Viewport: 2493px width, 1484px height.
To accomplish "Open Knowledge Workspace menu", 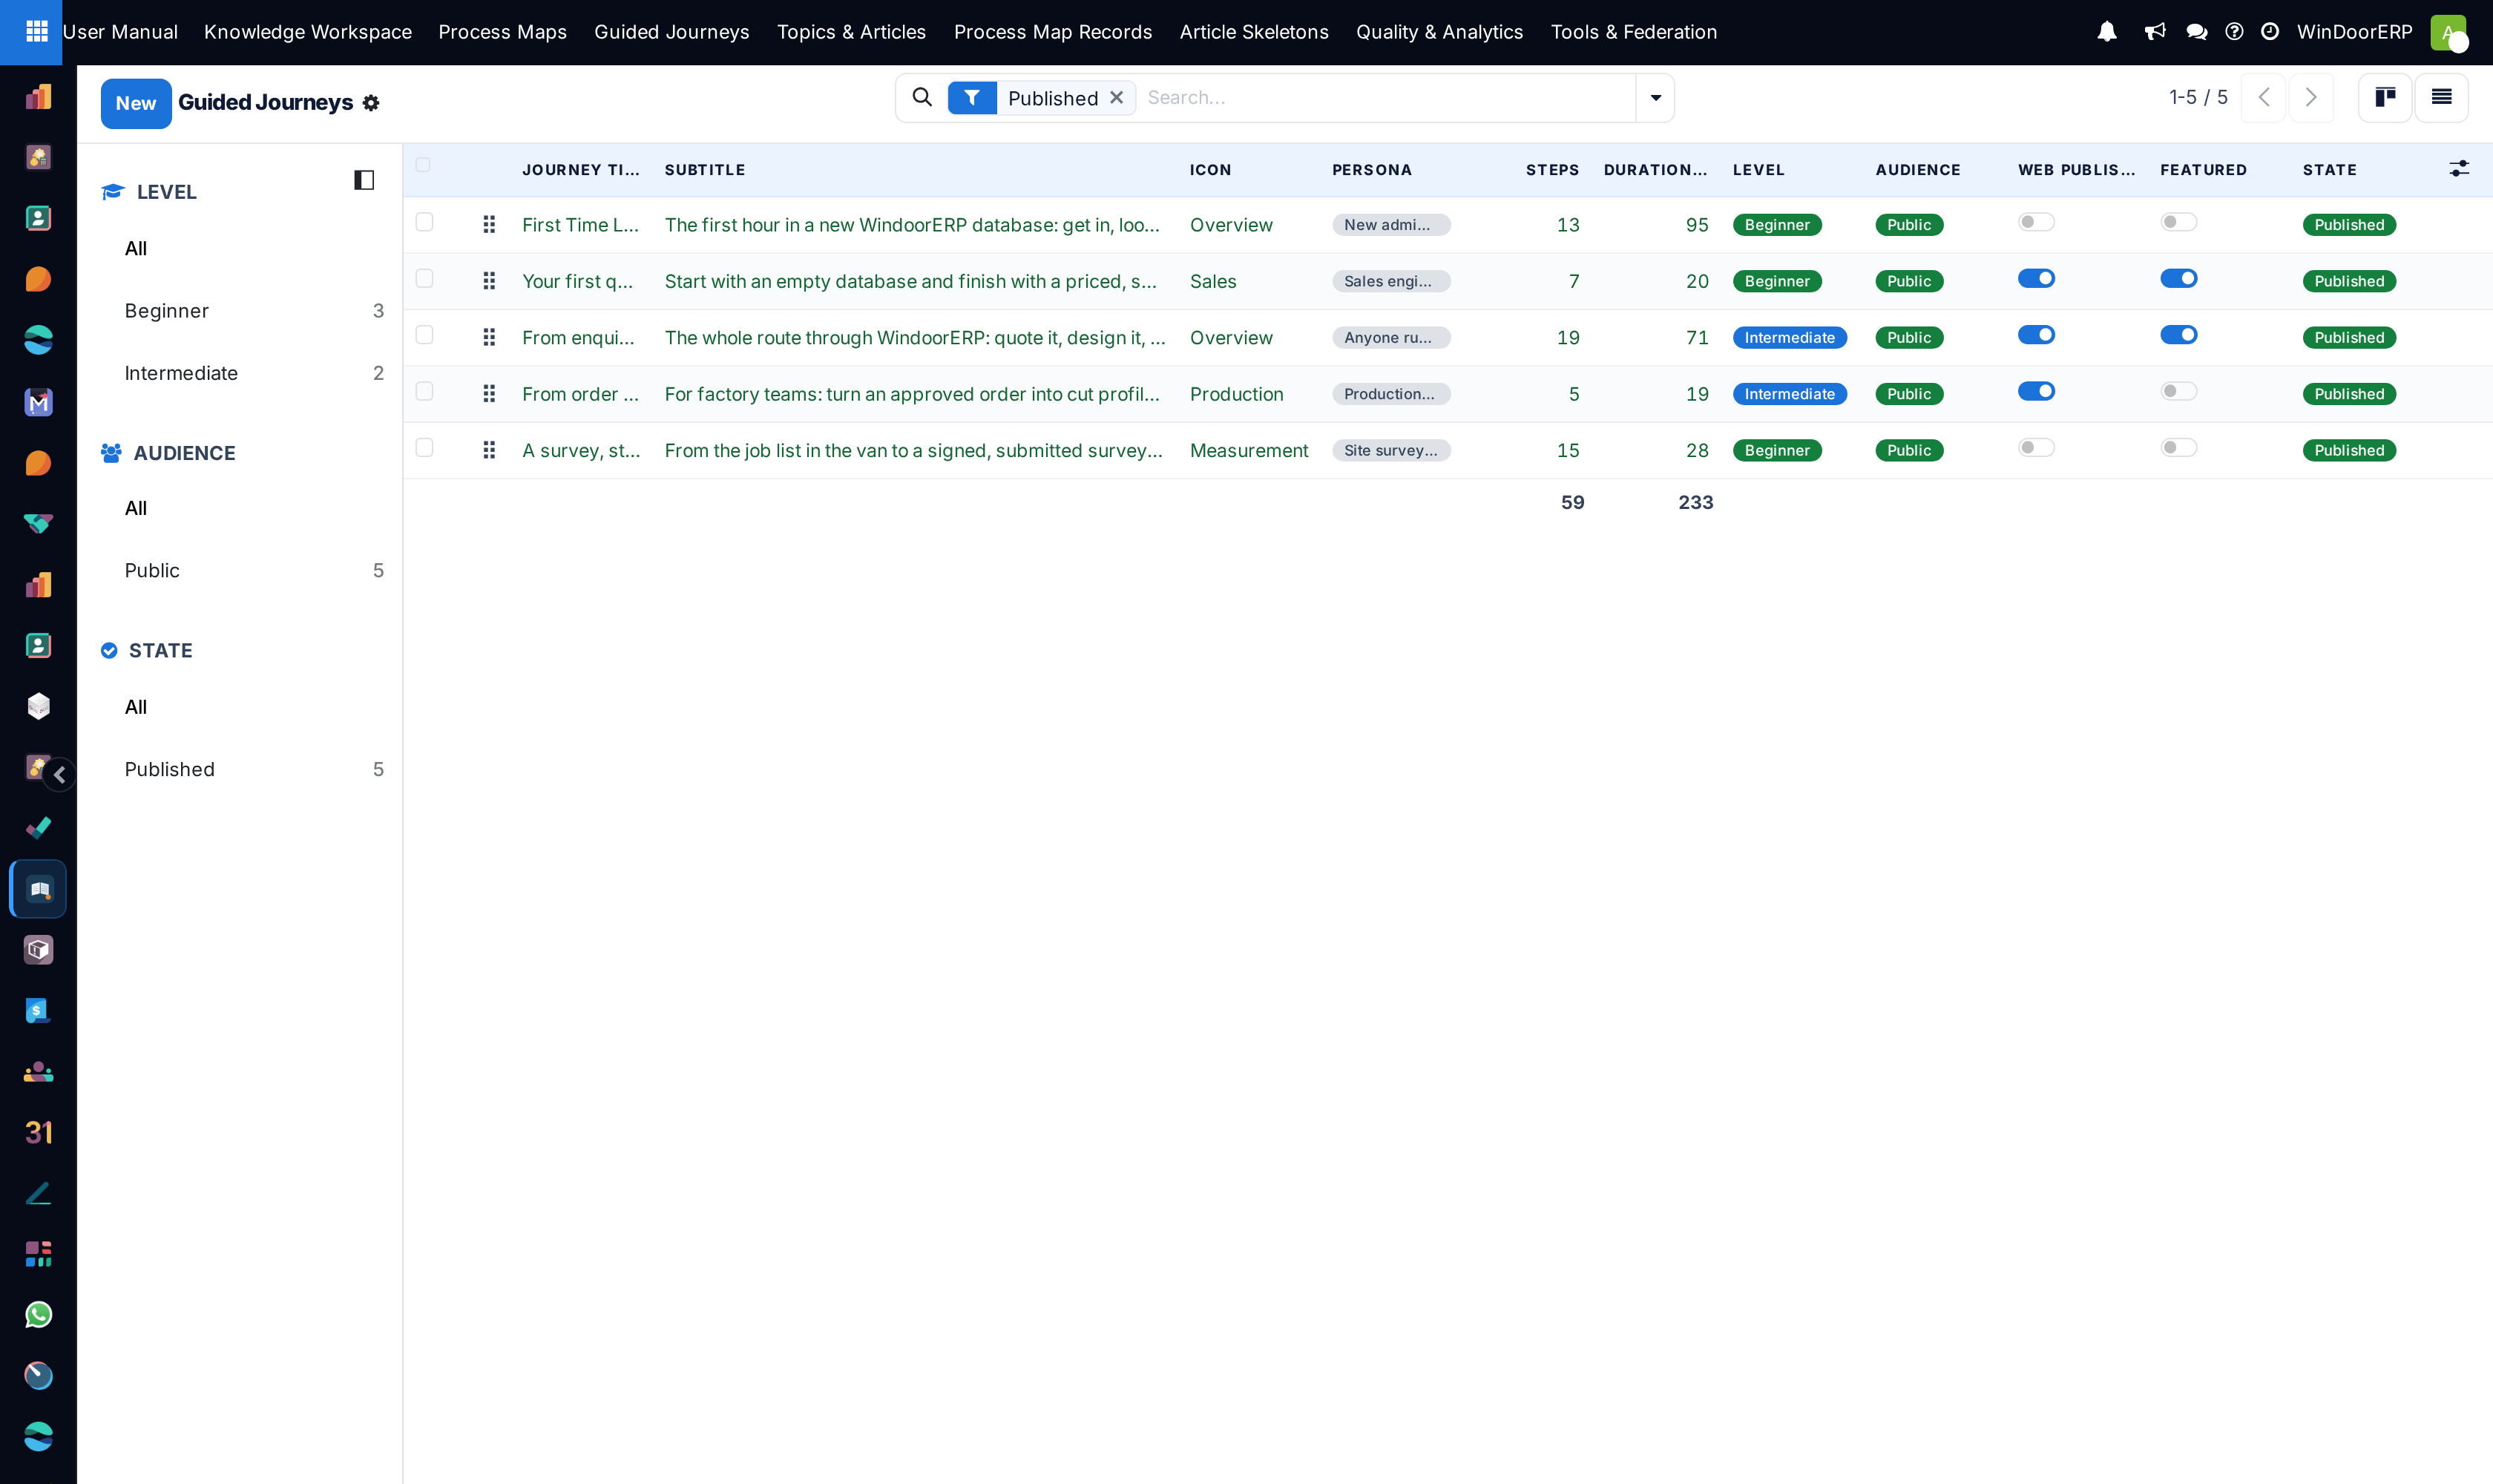I will 308,32.
